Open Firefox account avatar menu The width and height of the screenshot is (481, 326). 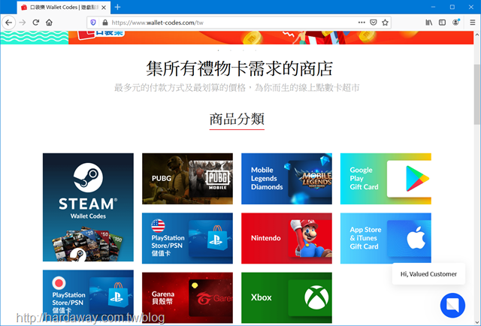coord(456,23)
